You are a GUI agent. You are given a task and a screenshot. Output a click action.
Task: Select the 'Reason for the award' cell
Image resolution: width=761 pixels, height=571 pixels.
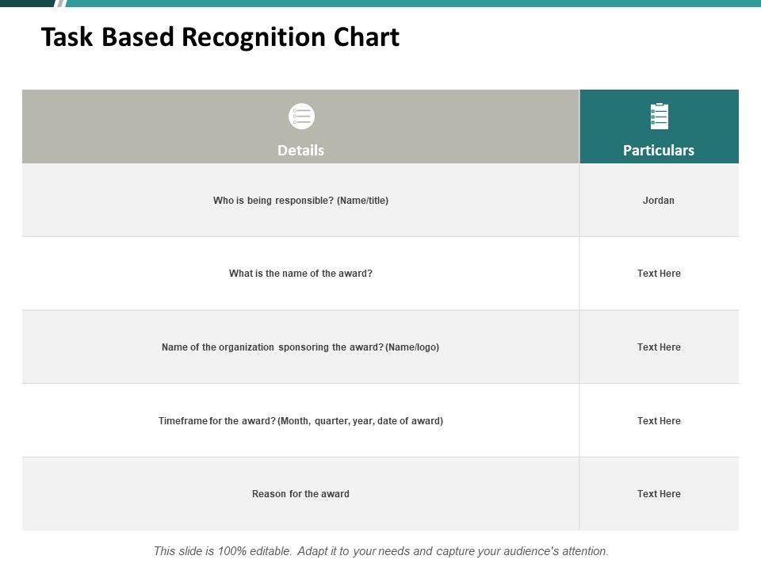click(x=300, y=494)
